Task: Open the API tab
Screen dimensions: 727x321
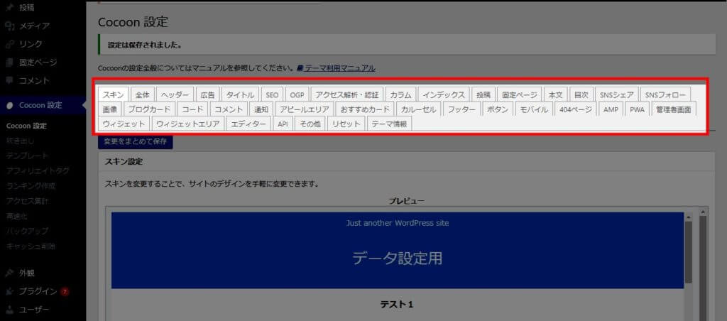Action: [x=283, y=124]
